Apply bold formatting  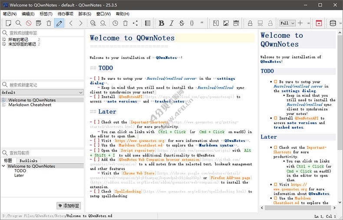pyautogui.click(x=162, y=23)
